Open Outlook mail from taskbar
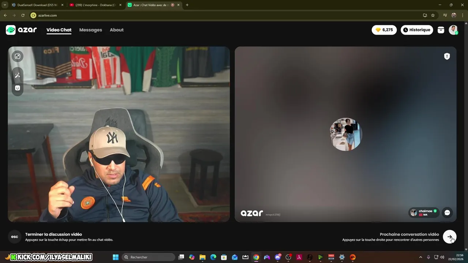 (x=235, y=257)
